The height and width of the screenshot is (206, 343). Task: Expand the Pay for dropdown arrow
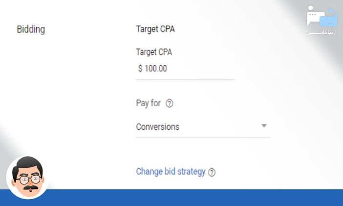coord(264,126)
